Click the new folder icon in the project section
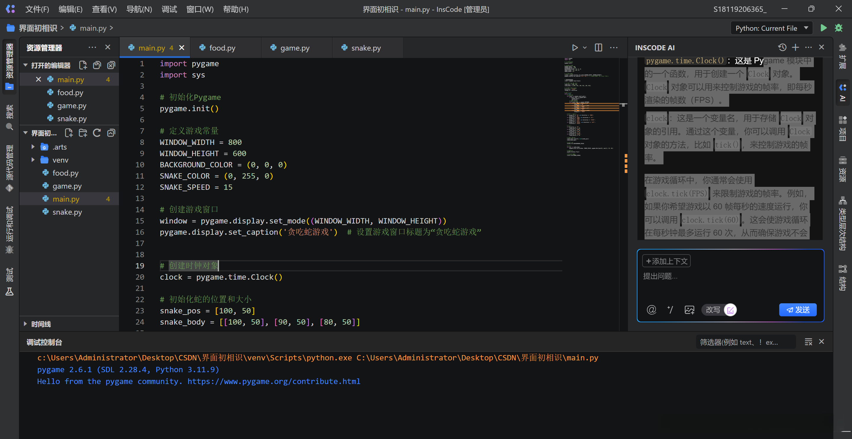Screen dimensions: 852x439 (x=83, y=133)
